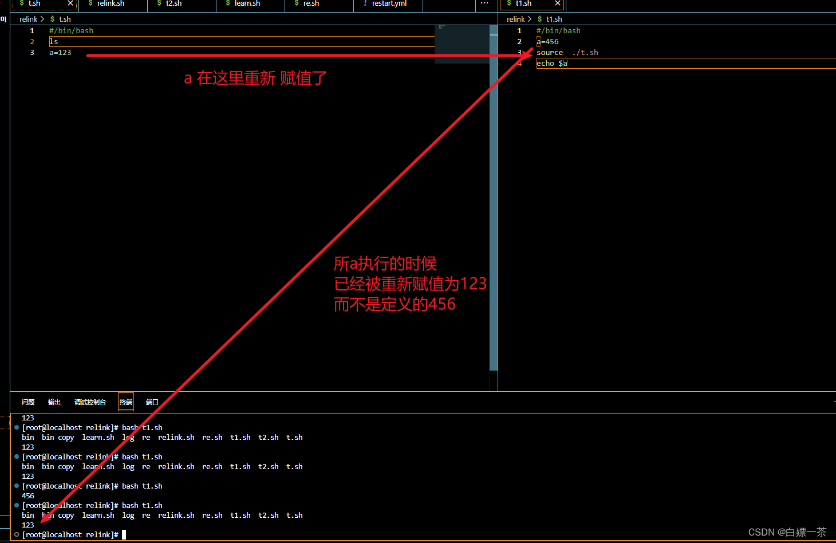Click hollow status dot of the last prompt

click(17, 534)
